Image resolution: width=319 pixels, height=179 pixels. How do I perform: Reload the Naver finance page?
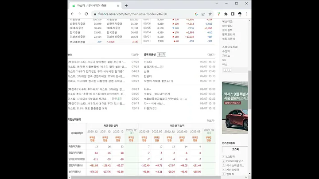click(86, 14)
